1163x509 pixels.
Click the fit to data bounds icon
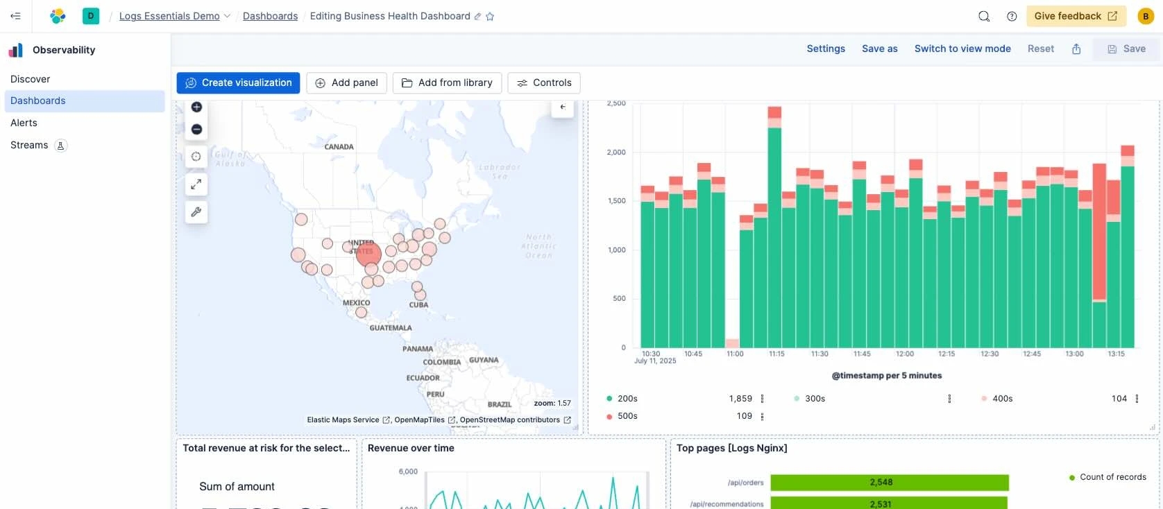point(196,157)
